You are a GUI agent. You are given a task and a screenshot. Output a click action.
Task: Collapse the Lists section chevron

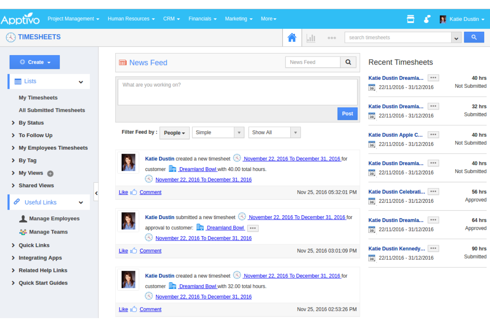click(x=81, y=82)
